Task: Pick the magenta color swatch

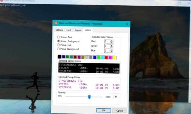Action: click(x=110, y=57)
